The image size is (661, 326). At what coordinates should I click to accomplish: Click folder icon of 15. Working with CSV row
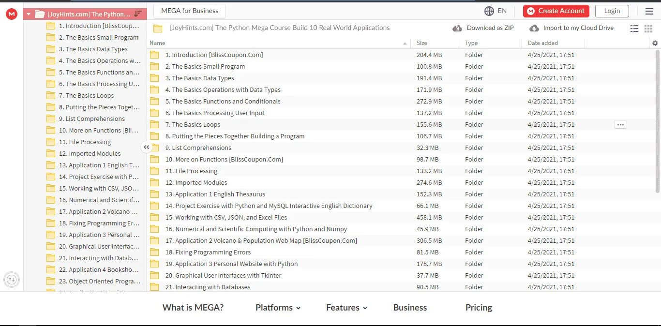[x=154, y=217]
